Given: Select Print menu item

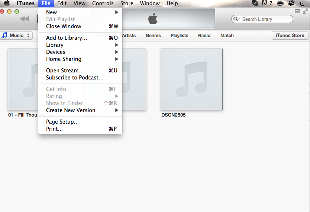Looking at the screenshot, I should tap(80, 129).
